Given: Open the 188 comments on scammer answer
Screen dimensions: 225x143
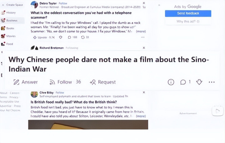Looking at the screenshot, I should click(72, 37).
